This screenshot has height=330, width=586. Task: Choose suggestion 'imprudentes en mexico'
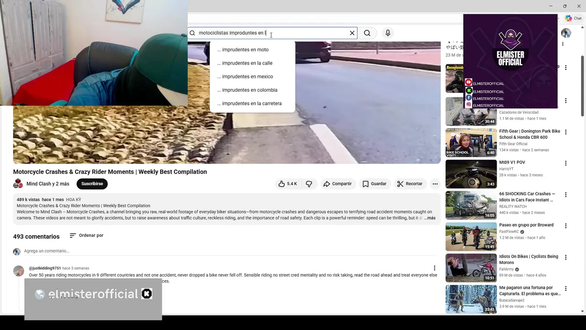(x=252, y=77)
